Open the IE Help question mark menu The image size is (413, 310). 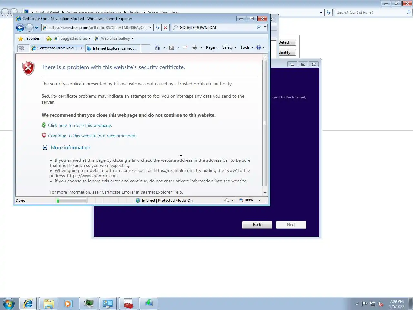click(260, 47)
